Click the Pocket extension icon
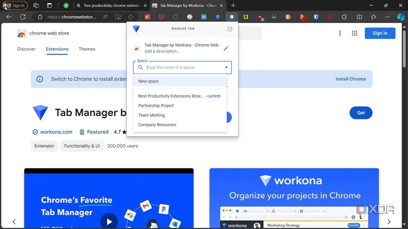Image resolution: width=408 pixels, height=229 pixels. coord(162,17)
